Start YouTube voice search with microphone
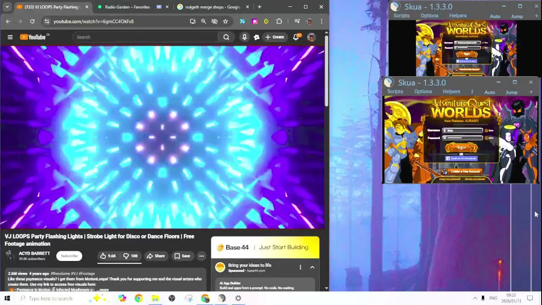This screenshot has height=305, width=542. pos(244,37)
